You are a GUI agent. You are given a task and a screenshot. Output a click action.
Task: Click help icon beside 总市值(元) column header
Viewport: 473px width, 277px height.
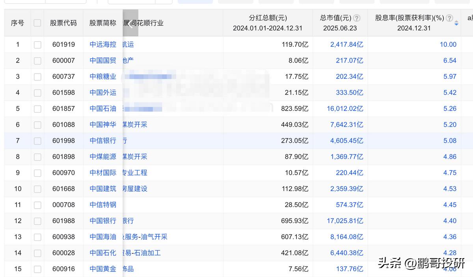pos(357,18)
